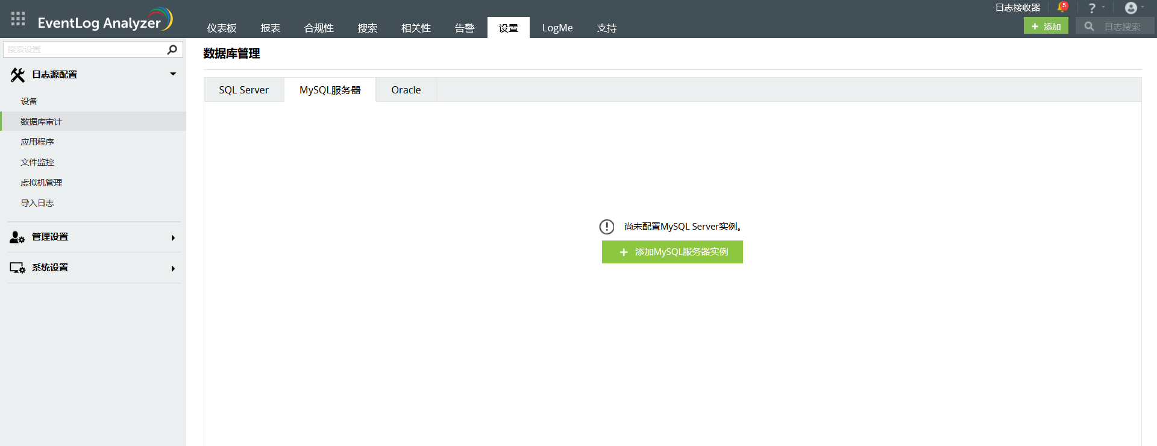Click the green 添加 button

coord(1046,26)
